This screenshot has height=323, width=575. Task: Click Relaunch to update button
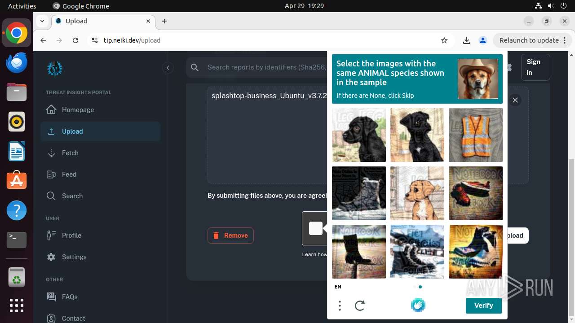[x=532, y=40]
